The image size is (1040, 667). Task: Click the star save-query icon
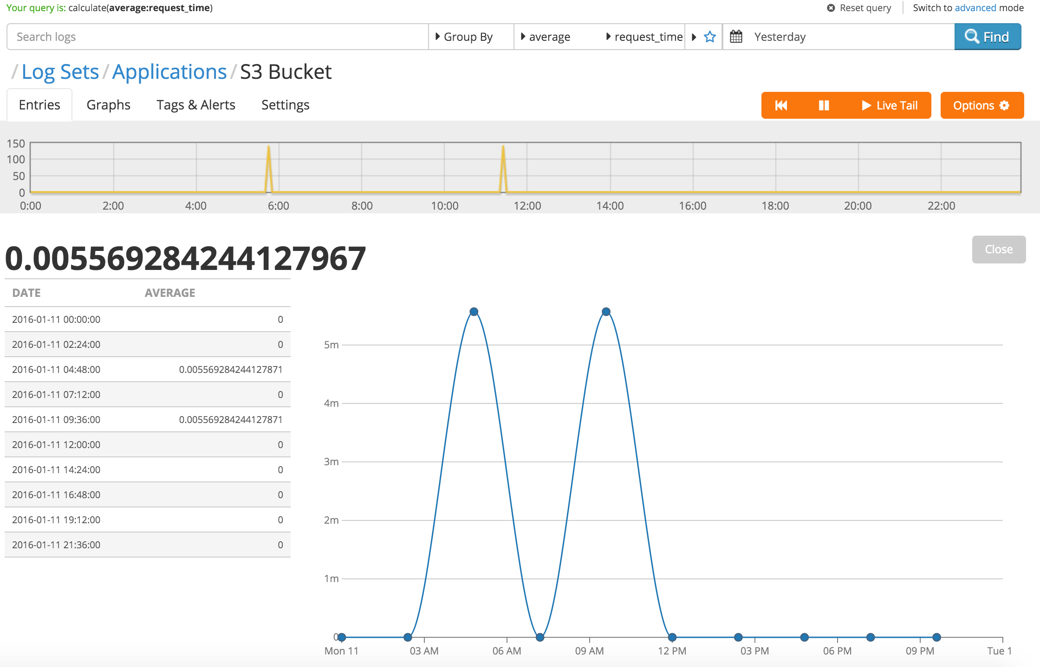(x=709, y=37)
